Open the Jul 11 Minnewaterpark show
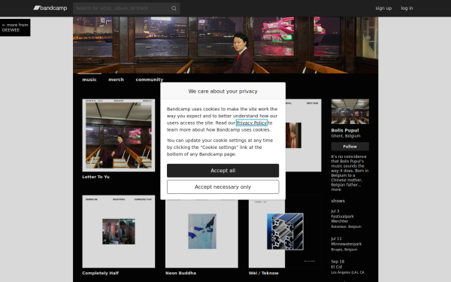The image size is (451, 282). 347,244
